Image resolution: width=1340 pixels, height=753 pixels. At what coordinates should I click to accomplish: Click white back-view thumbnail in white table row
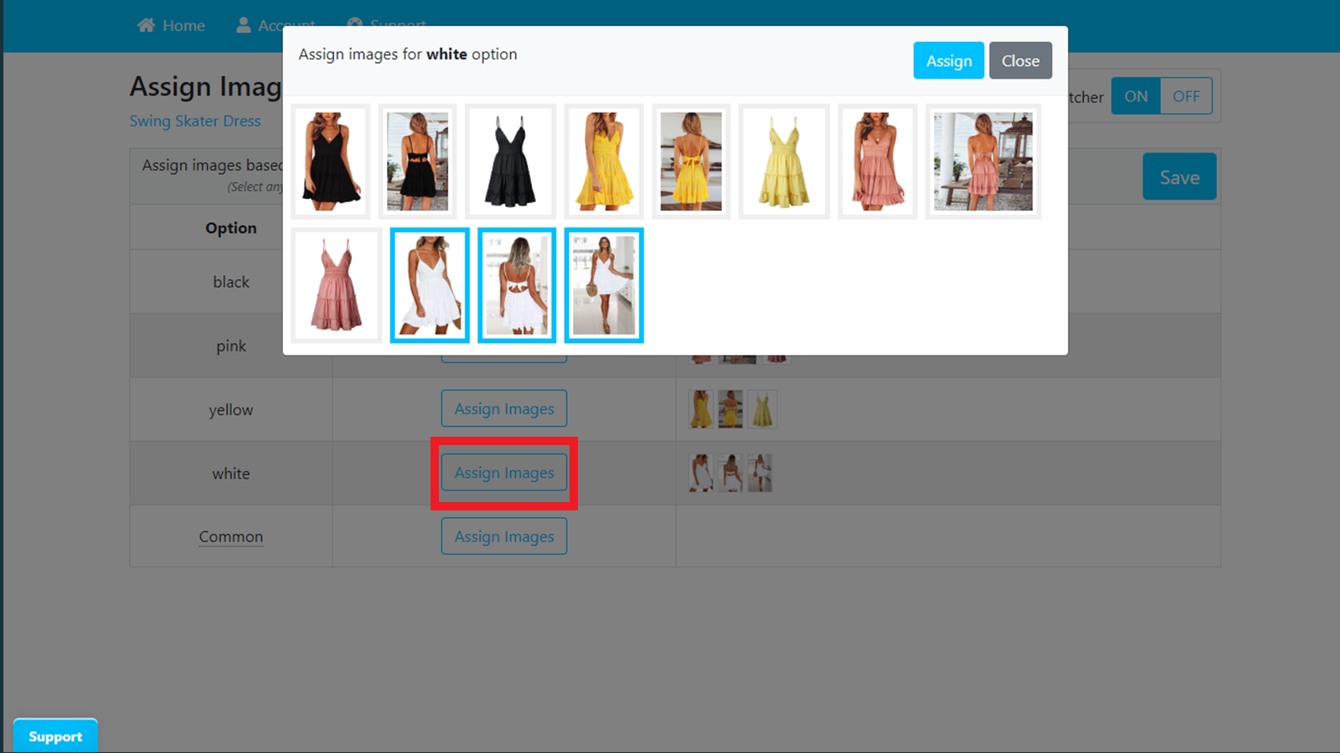[730, 473]
